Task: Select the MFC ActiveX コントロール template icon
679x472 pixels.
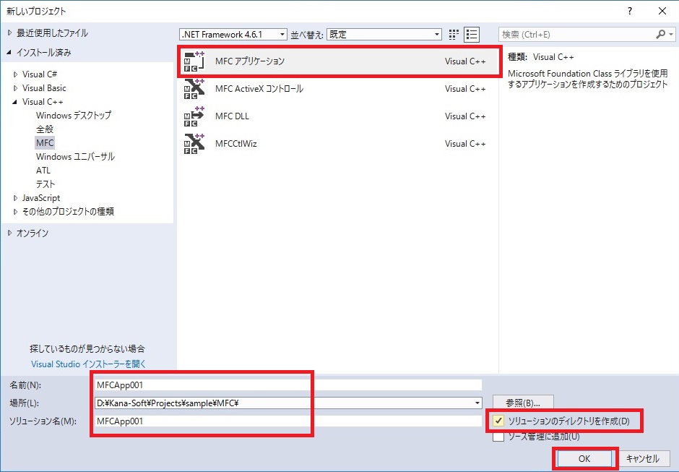Action: click(194, 89)
